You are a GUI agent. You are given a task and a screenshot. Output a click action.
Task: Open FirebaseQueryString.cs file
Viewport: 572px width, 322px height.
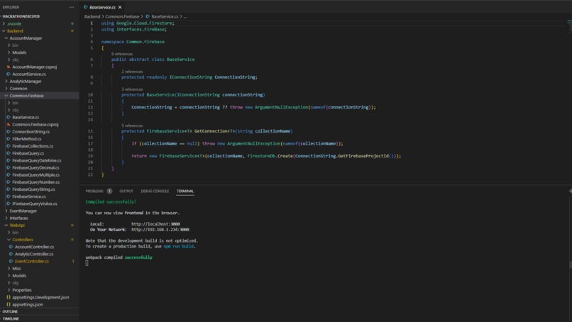point(33,189)
